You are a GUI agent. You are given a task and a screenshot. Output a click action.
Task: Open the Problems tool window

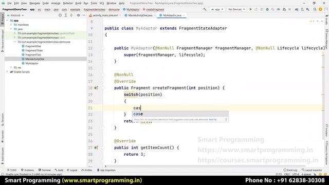click(x=27, y=170)
